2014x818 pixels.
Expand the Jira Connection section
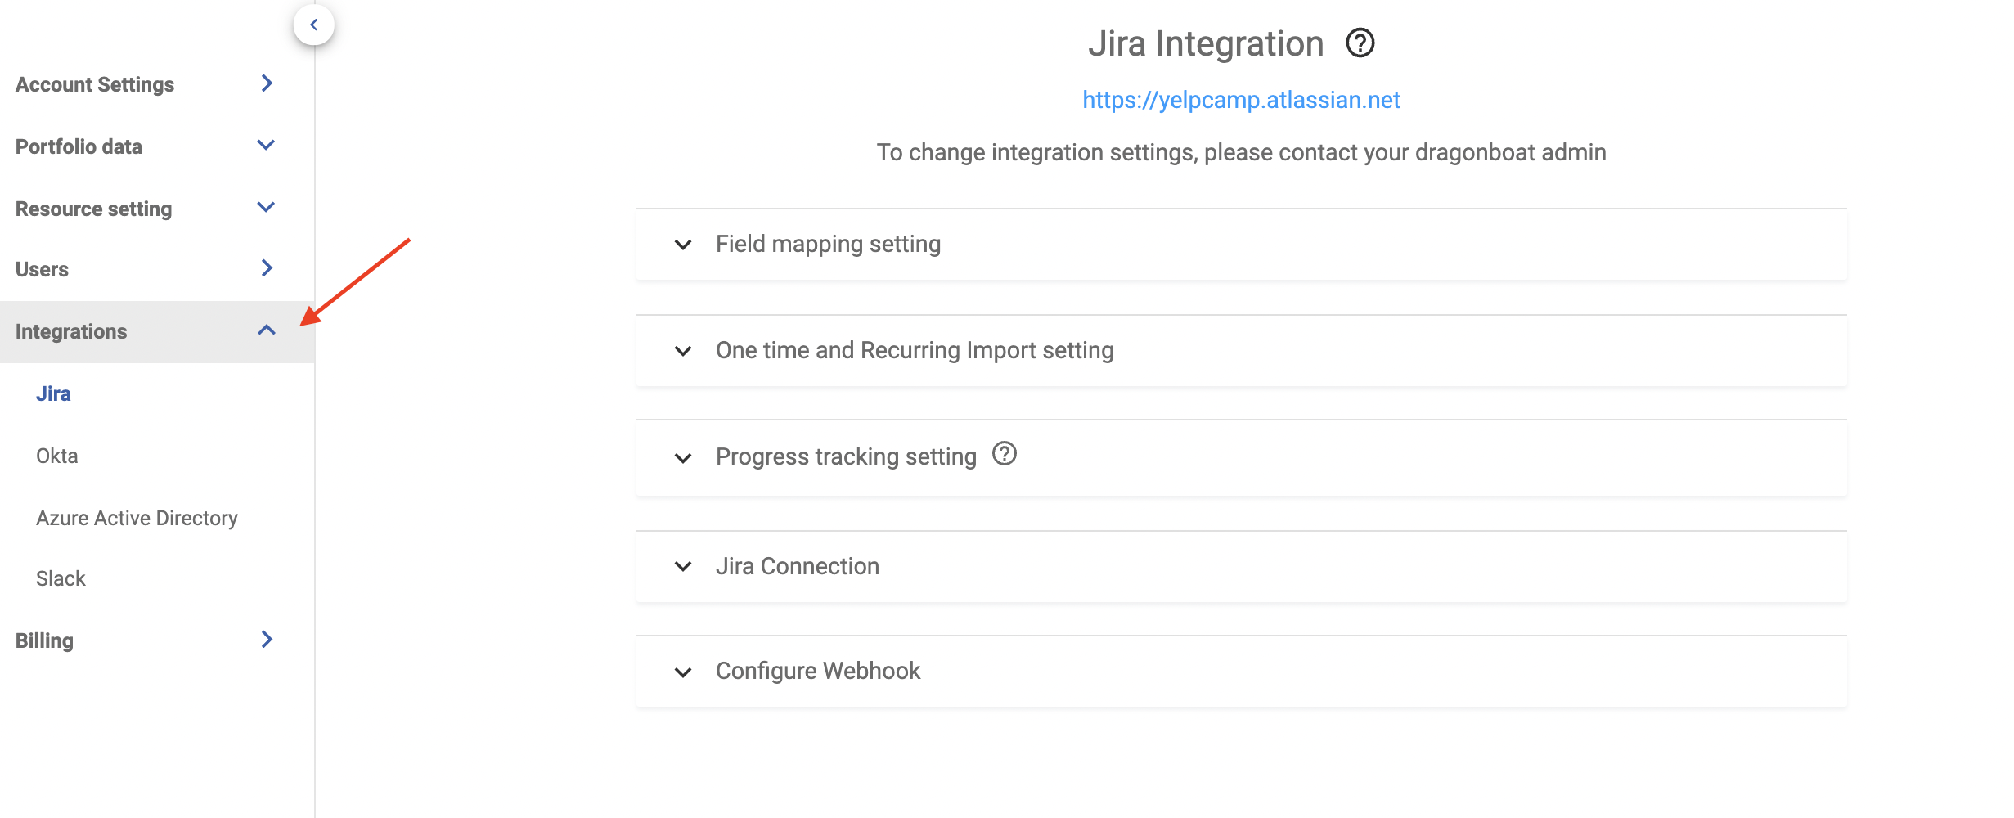tap(684, 566)
